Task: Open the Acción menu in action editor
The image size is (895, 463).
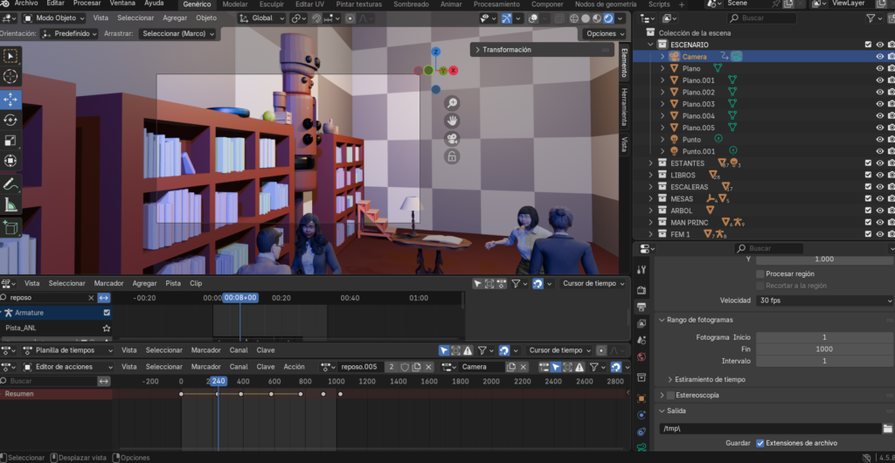Action: (x=294, y=367)
